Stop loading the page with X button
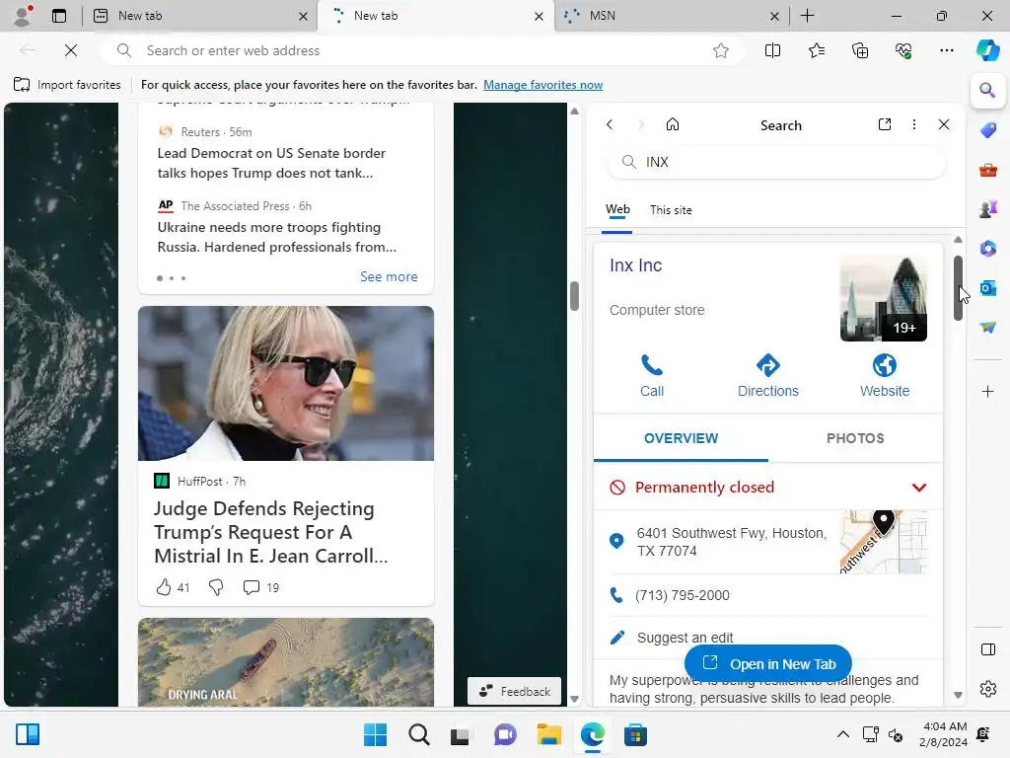This screenshot has width=1010, height=758. pos(71,50)
